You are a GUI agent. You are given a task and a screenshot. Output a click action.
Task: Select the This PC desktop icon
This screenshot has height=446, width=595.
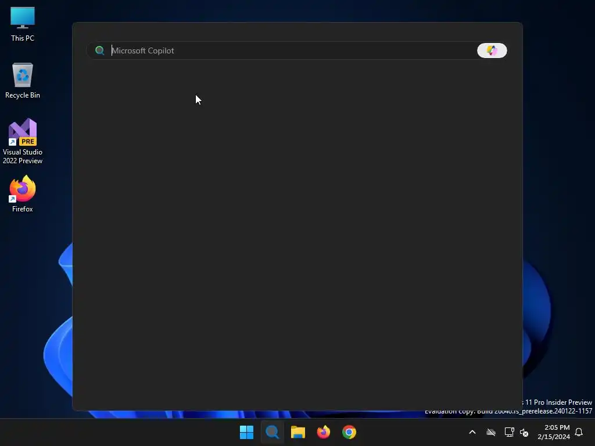click(x=23, y=24)
